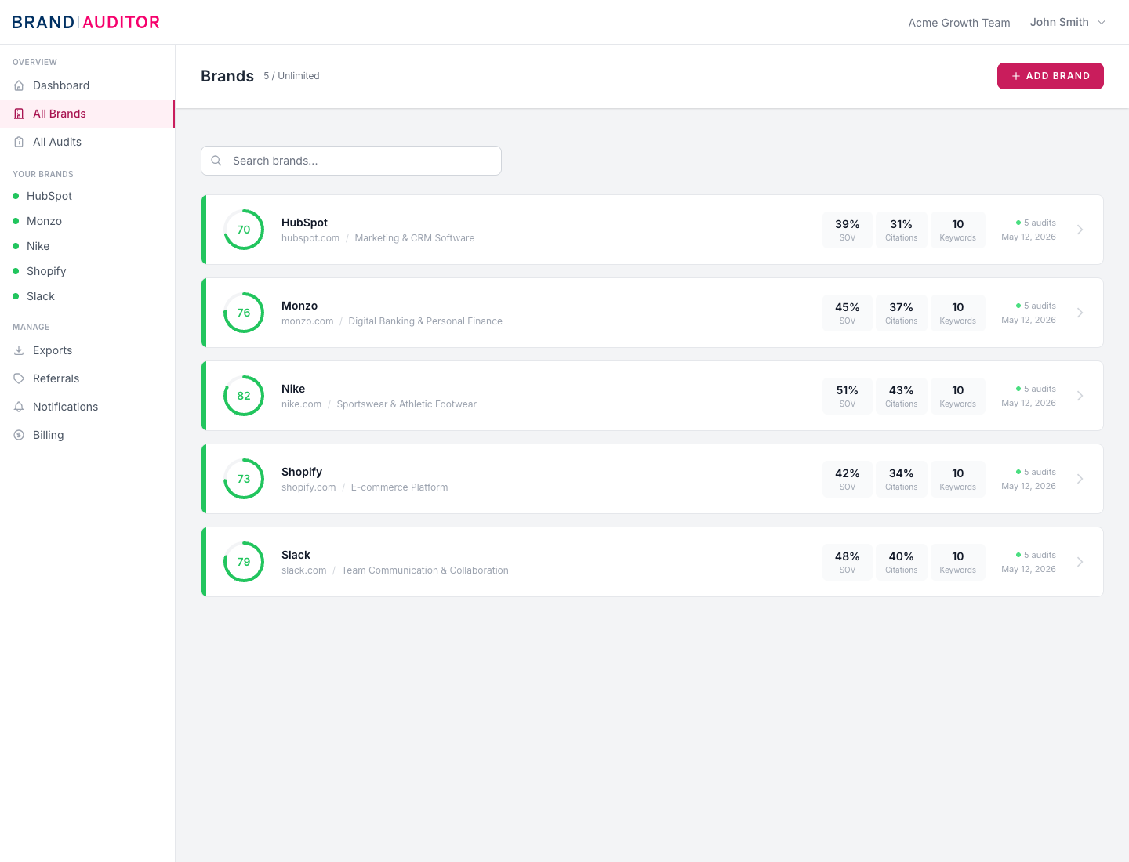Open Billing in the sidebar
This screenshot has width=1129, height=862.
[87, 435]
